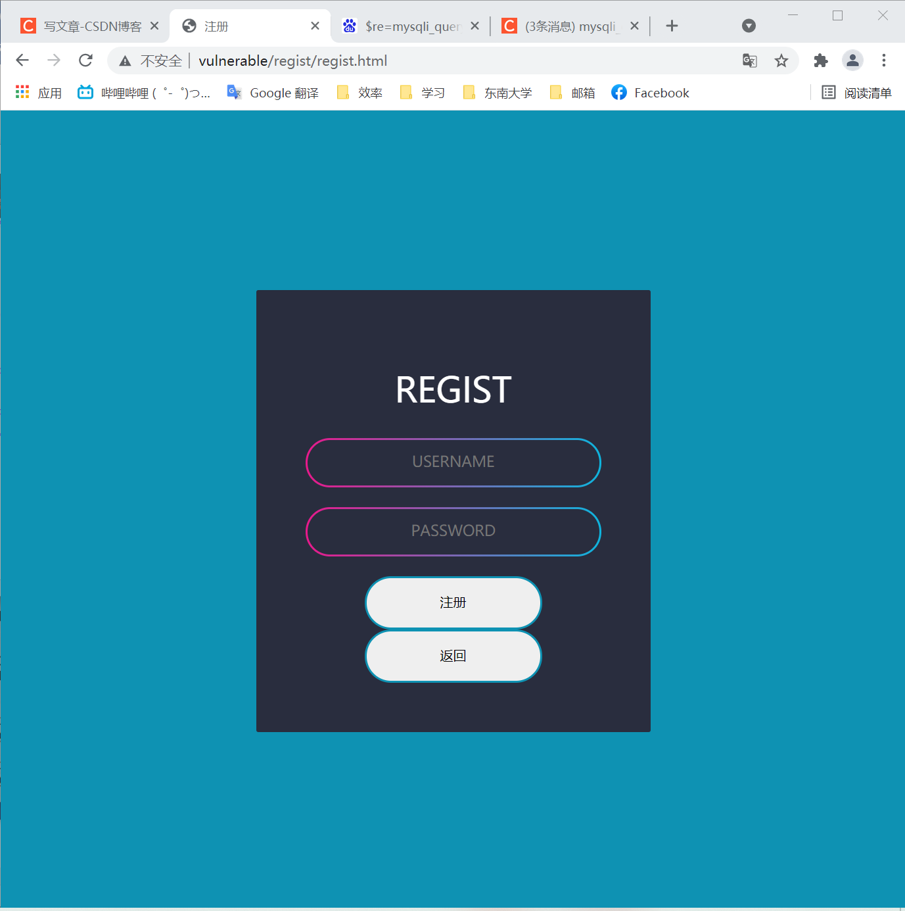905x911 pixels.
Task: Click the not-secure warning triangle icon
Action: [x=125, y=61]
